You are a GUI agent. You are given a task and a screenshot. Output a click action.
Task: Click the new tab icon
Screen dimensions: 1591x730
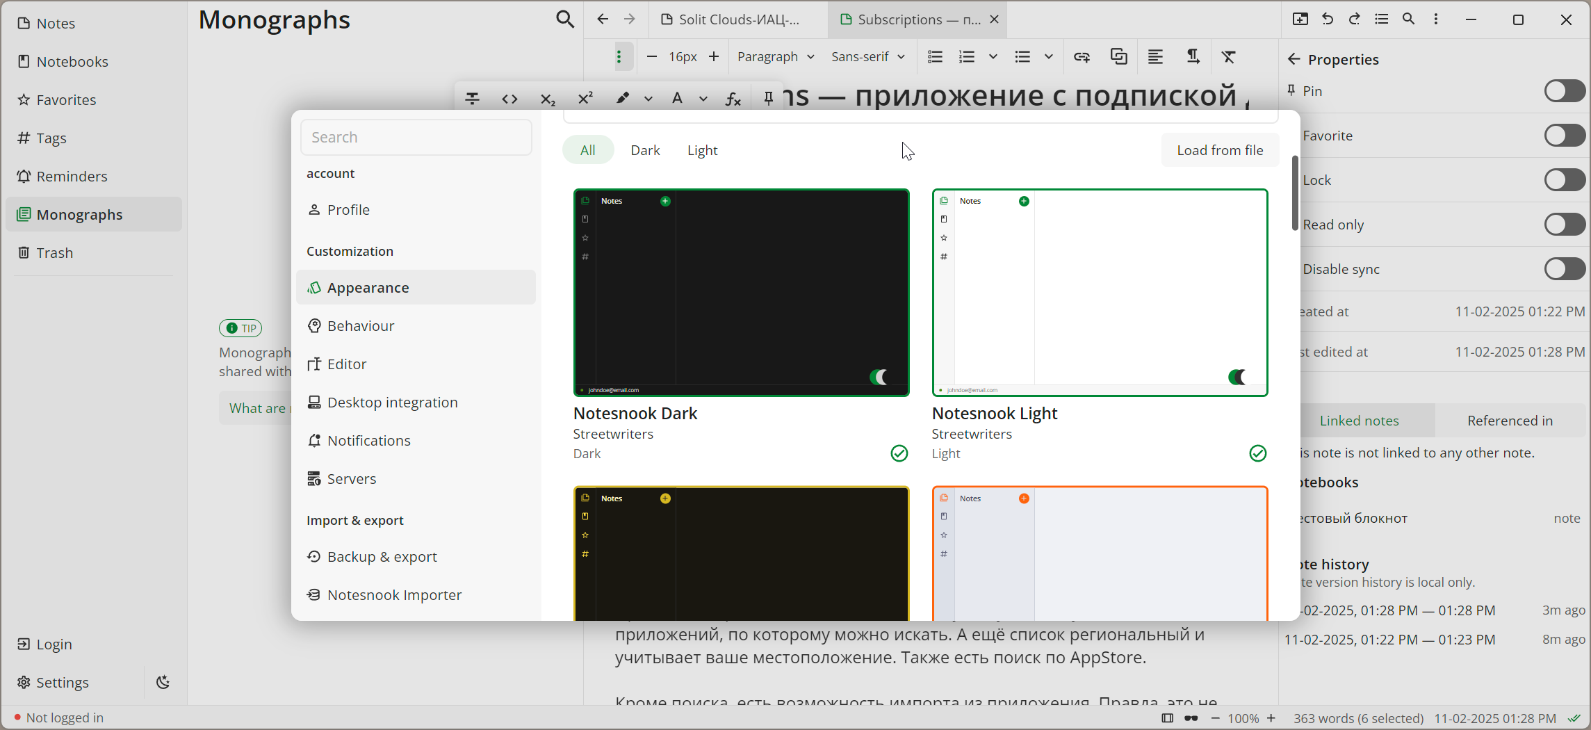(x=1300, y=19)
